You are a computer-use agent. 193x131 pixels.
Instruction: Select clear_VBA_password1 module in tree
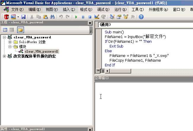pyautogui.click(x=41, y=51)
